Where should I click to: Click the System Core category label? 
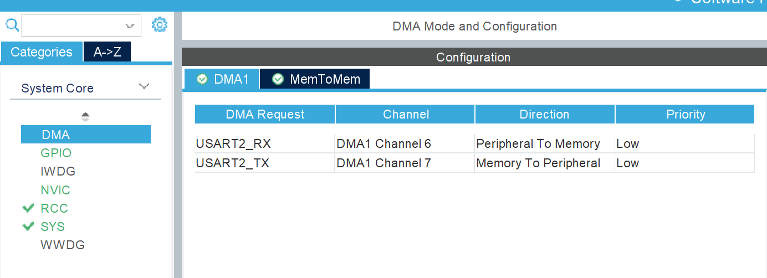tap(57, 89)
